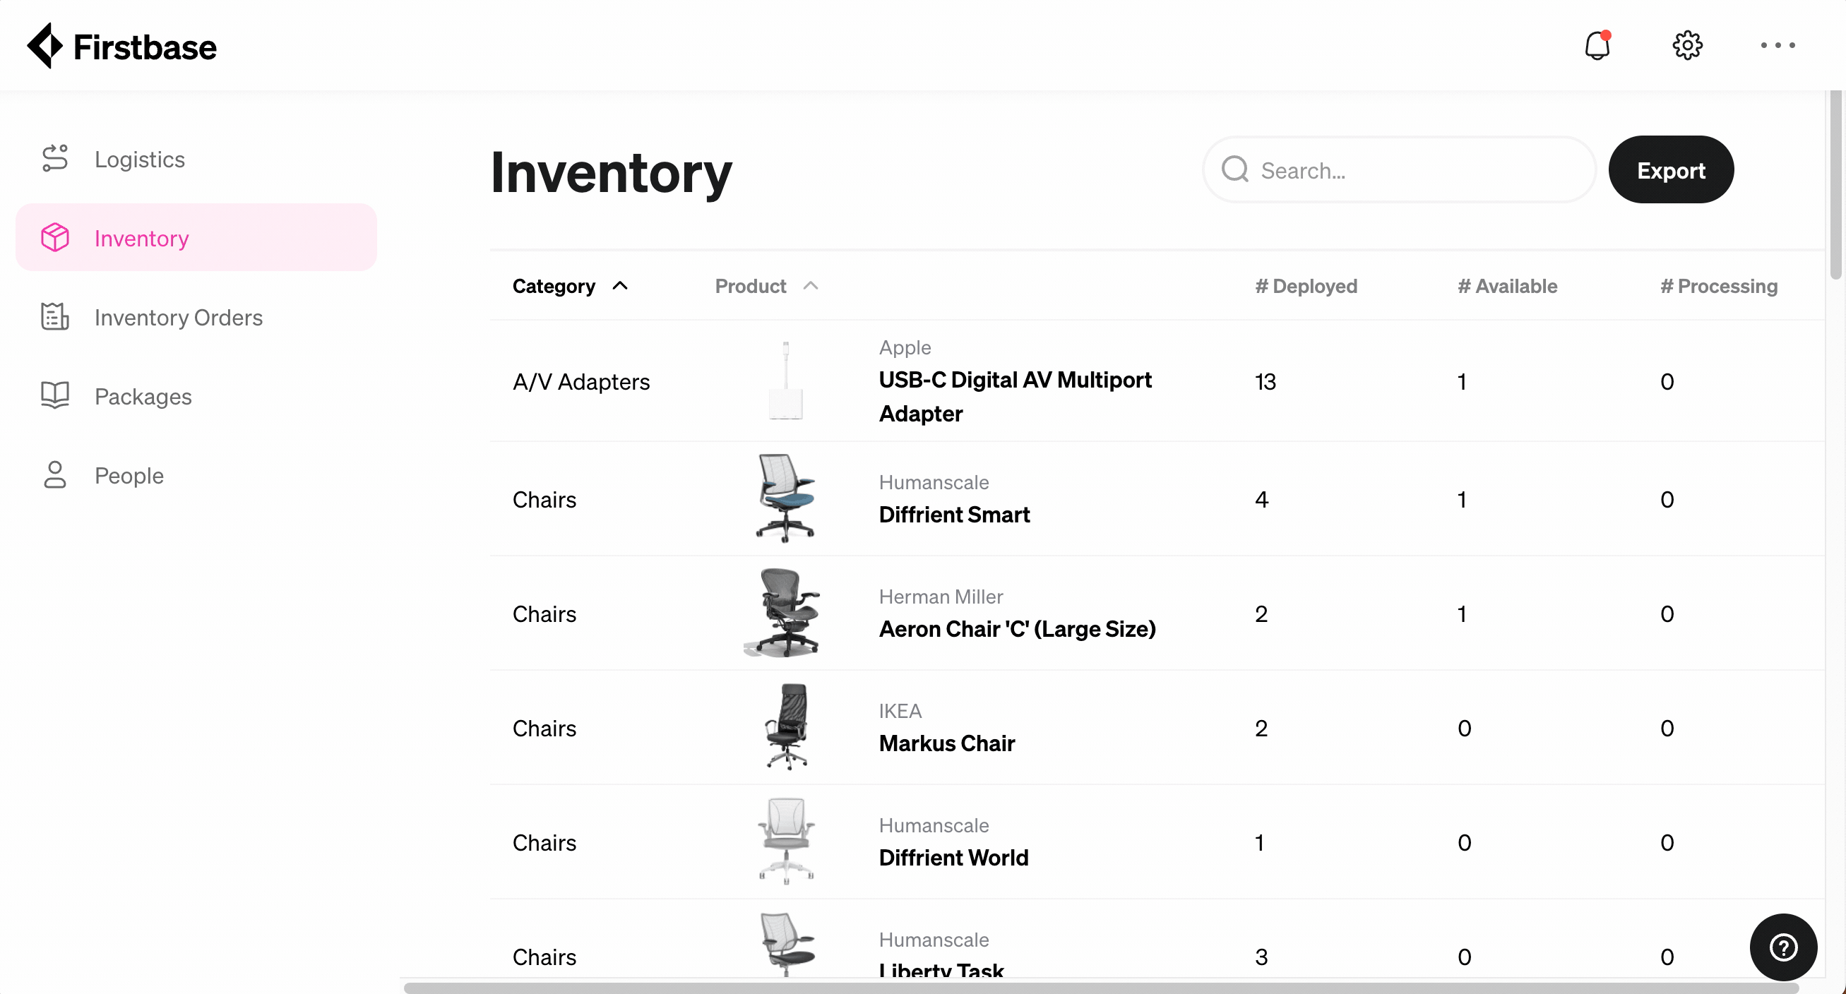The width and height of the screenshot is (1846, 994).
Task: Click the Logistics route icon
Action: [54, 158]
